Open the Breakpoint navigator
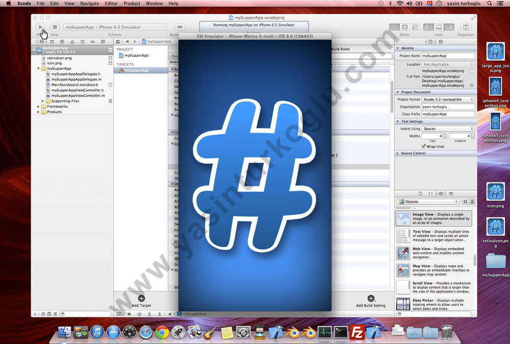 pyautogui.click(x=93, y=42)
